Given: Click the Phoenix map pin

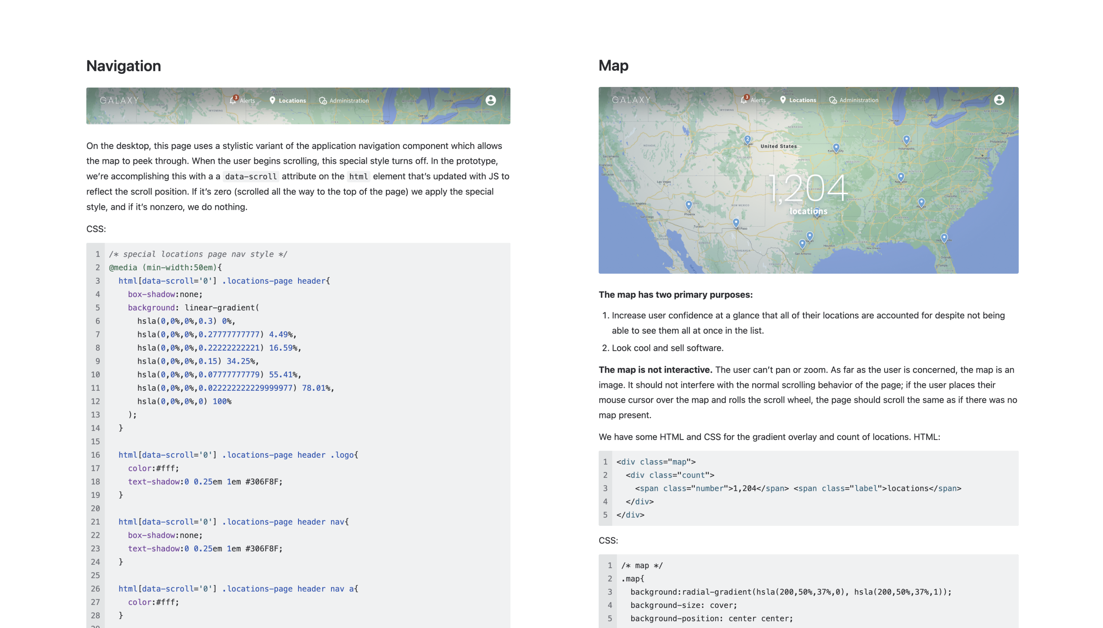Looking at the screenshot, I should pyautogui.click(x=689, y=204).
